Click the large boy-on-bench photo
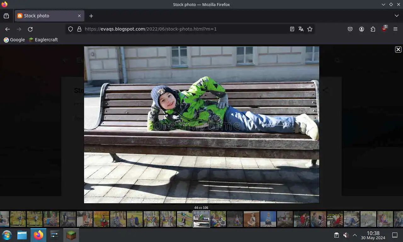Image resolution: width=403 pixels, height=242 pixels. [201, 125]
